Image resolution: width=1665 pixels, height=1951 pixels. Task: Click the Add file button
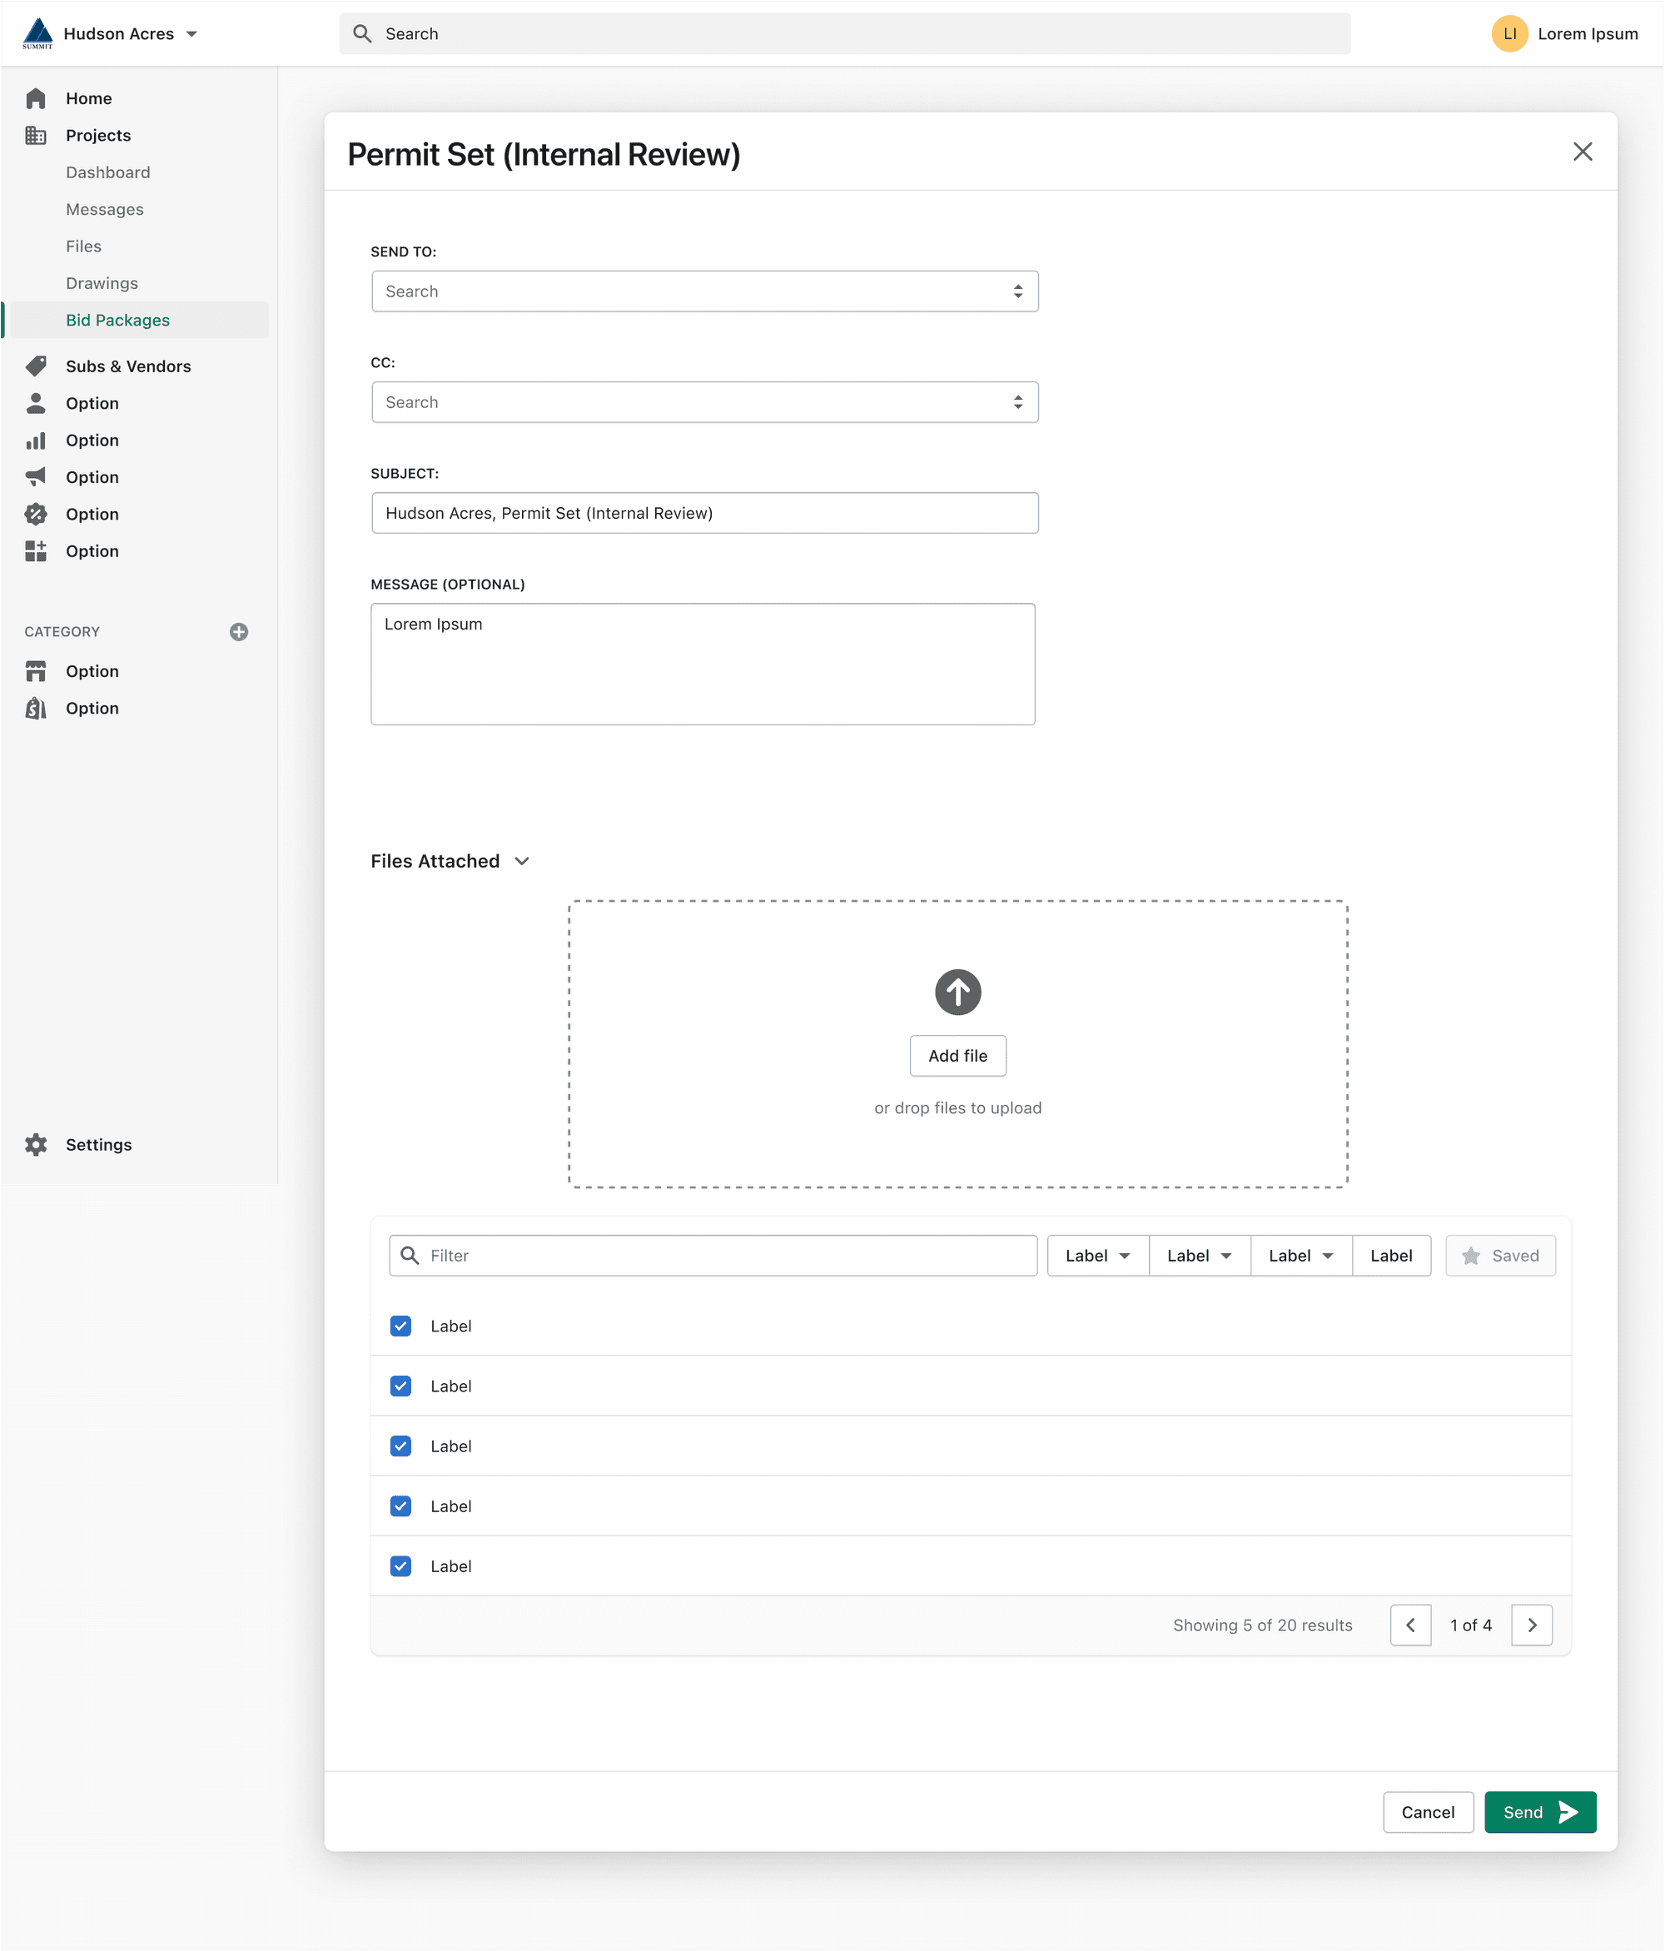click(957, 1056)
